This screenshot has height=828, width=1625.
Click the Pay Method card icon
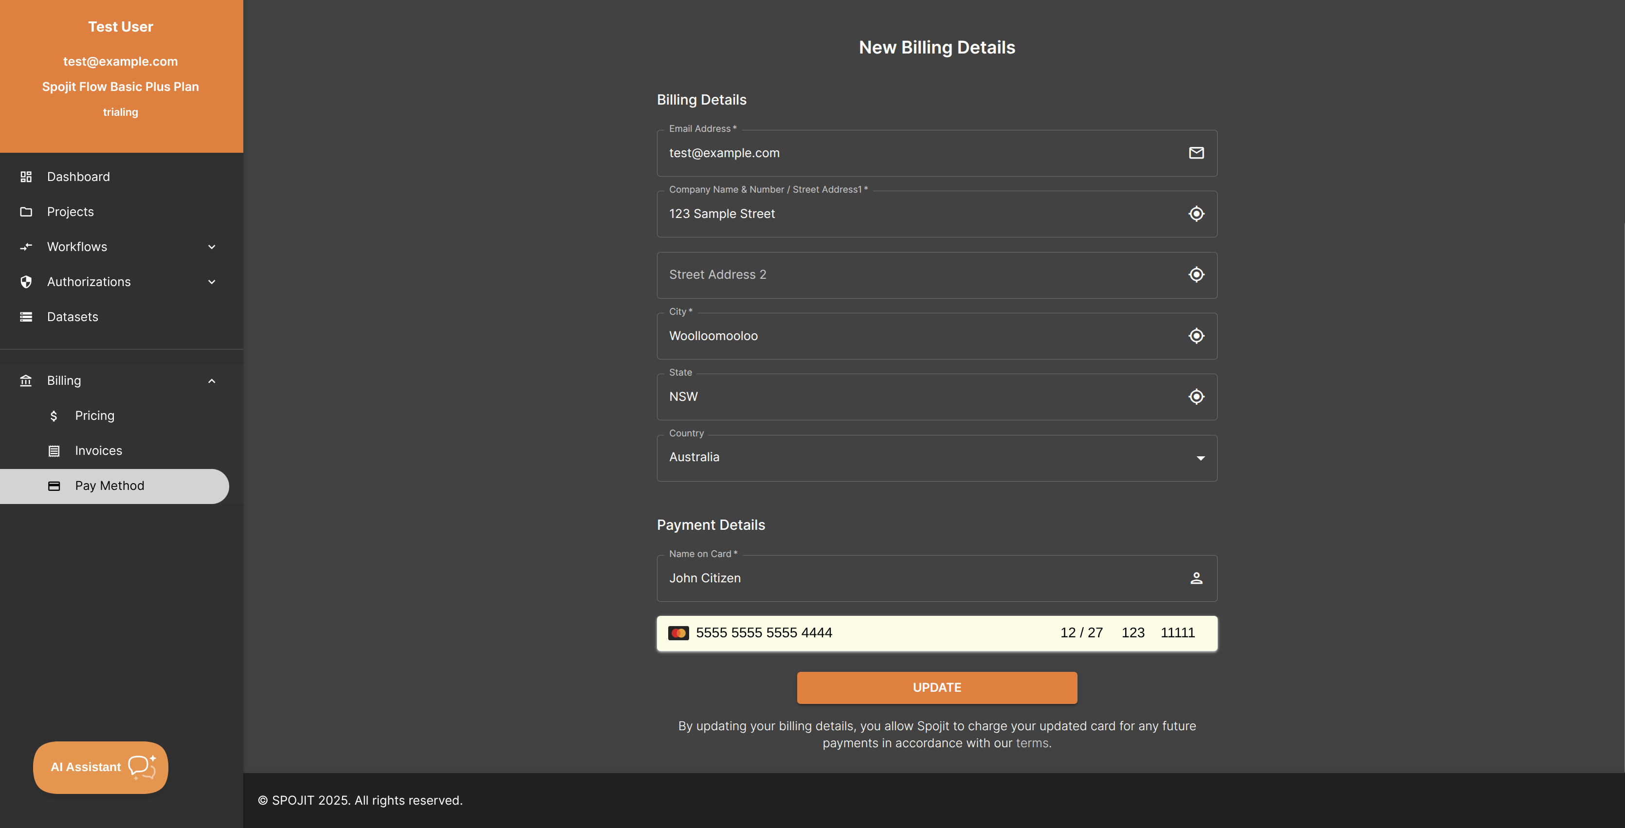coord(54,486)
